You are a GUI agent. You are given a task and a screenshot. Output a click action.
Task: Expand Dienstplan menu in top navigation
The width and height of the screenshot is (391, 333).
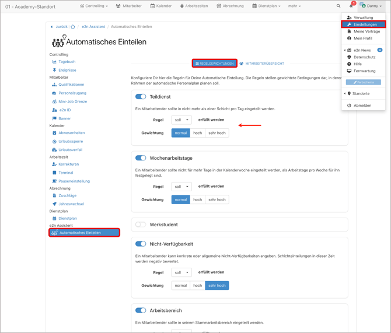tap(266, 6)
